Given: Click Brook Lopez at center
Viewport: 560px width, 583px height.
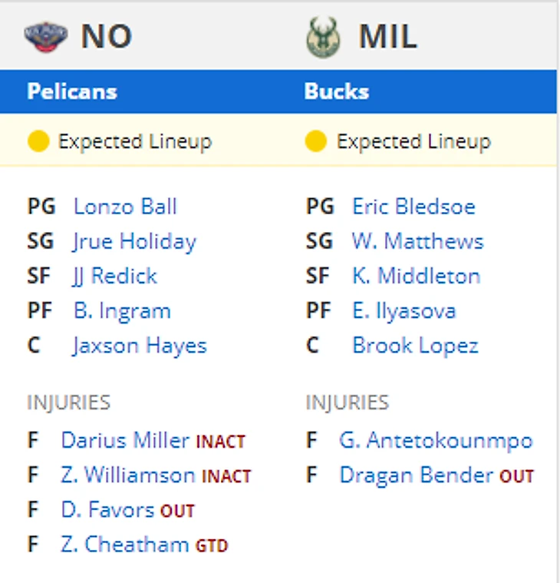Looking at the screenshot, I should pyautogui.click(x=415, y=346).
